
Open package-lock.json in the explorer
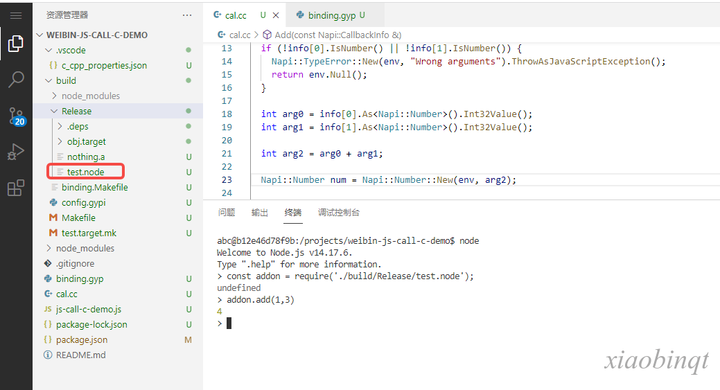91,324
